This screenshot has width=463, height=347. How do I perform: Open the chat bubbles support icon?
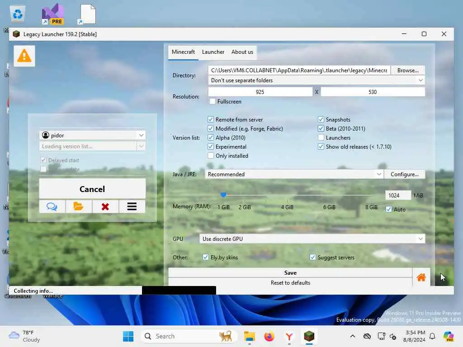52,206
